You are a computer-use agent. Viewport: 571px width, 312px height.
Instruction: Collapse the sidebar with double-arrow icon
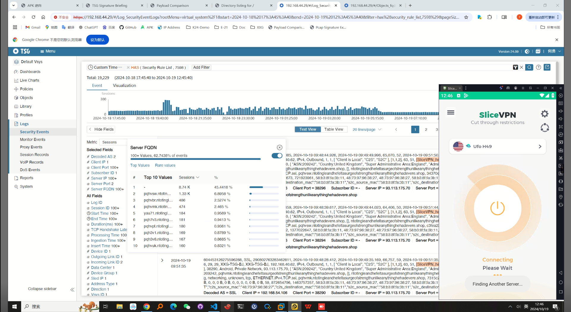tap(72, 289)
